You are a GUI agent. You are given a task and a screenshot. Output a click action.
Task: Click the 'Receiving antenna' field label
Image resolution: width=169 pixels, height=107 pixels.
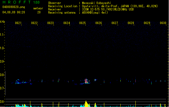62,13
